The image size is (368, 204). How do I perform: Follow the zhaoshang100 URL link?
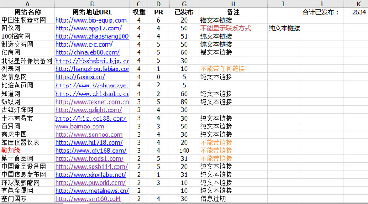coord(92,36)
